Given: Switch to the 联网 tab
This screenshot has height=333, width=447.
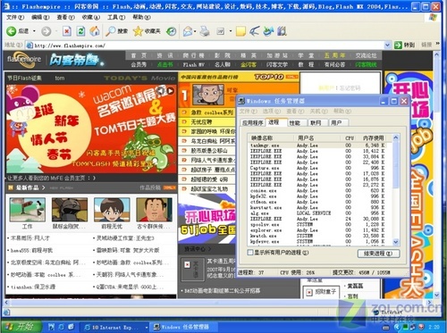Looking at the screenshot, I should [x=316, y=122].
